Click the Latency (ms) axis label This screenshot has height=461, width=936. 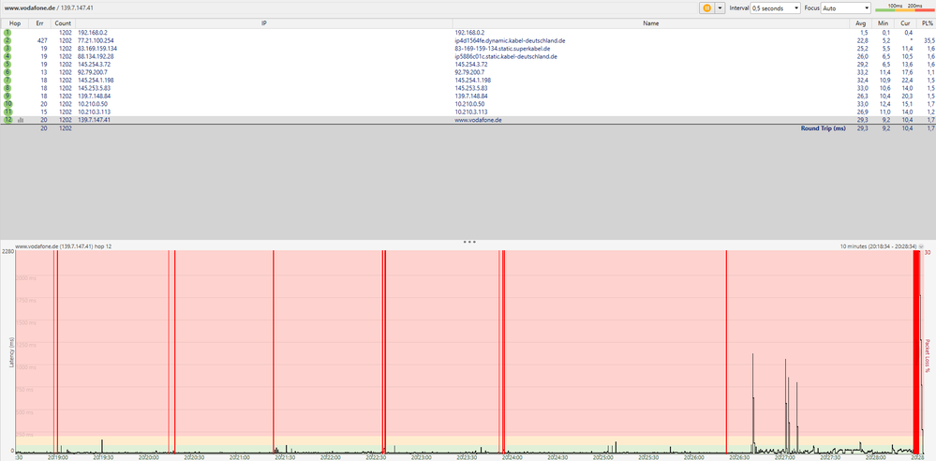(x=11, y=351)
